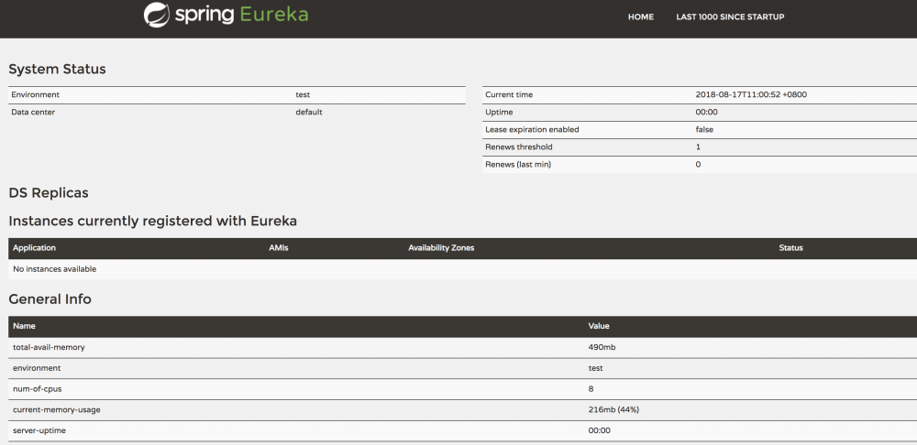Click the Lease expiration enabled label
The image size is (917, 445).
tap(532, 130)
